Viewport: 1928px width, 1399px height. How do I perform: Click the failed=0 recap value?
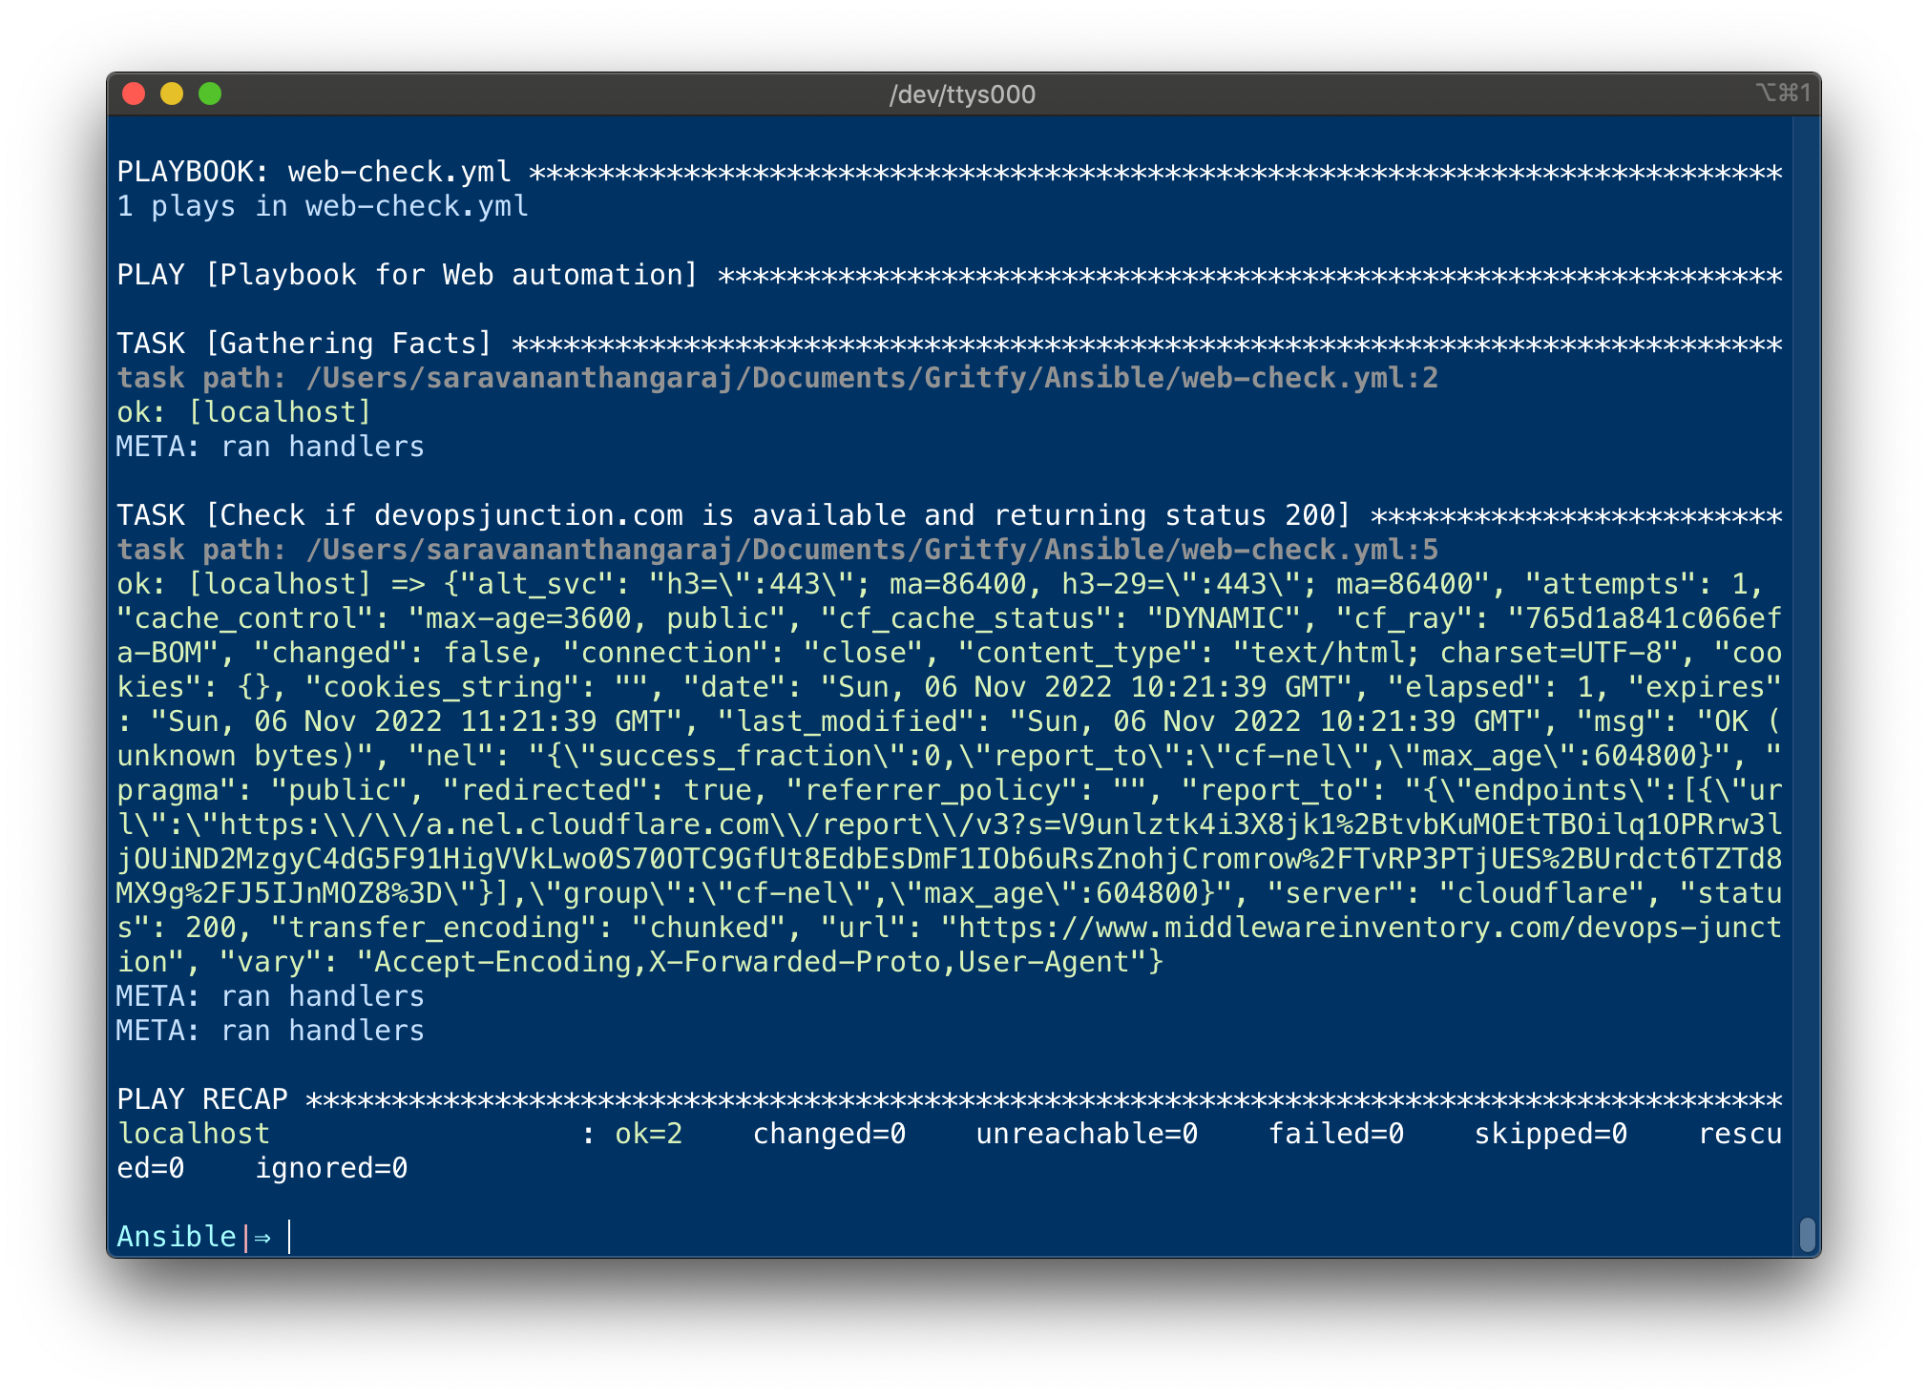point(1336,1134)
